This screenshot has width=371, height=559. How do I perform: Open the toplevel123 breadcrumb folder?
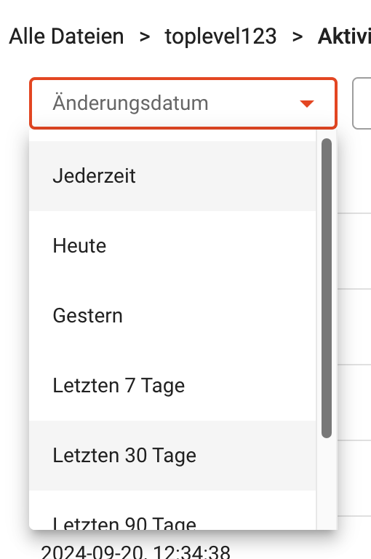click(x=220, y=36)
